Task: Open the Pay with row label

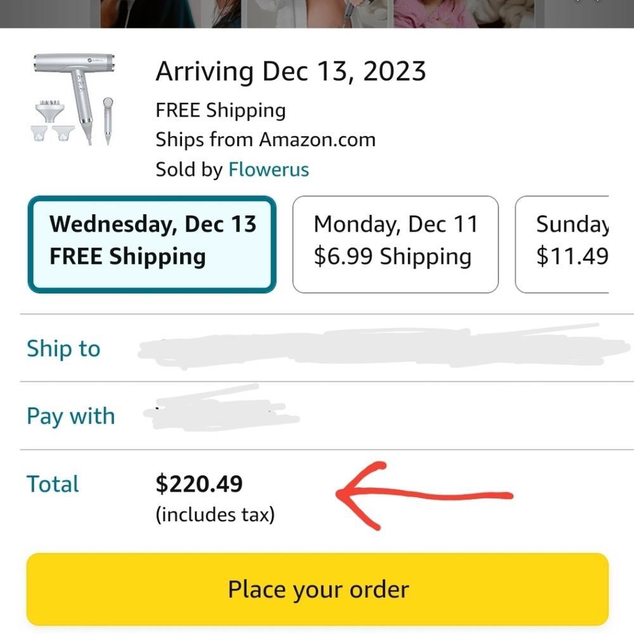Action: [70, 417]
